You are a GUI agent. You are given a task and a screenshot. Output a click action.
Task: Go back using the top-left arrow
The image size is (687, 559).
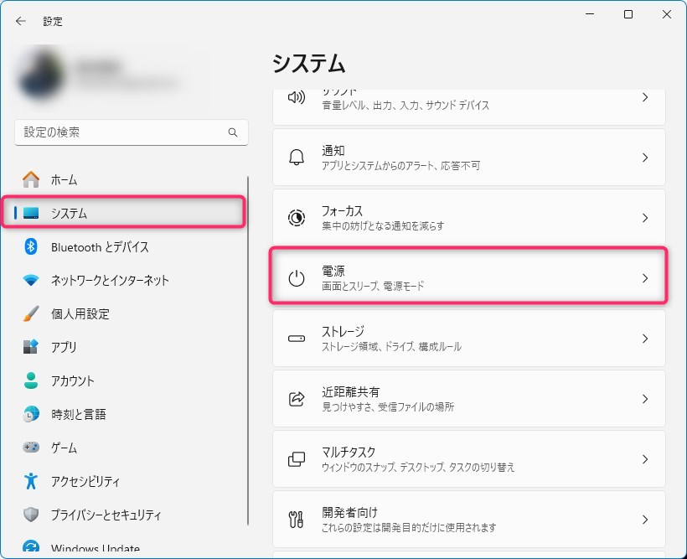point(21,21)
